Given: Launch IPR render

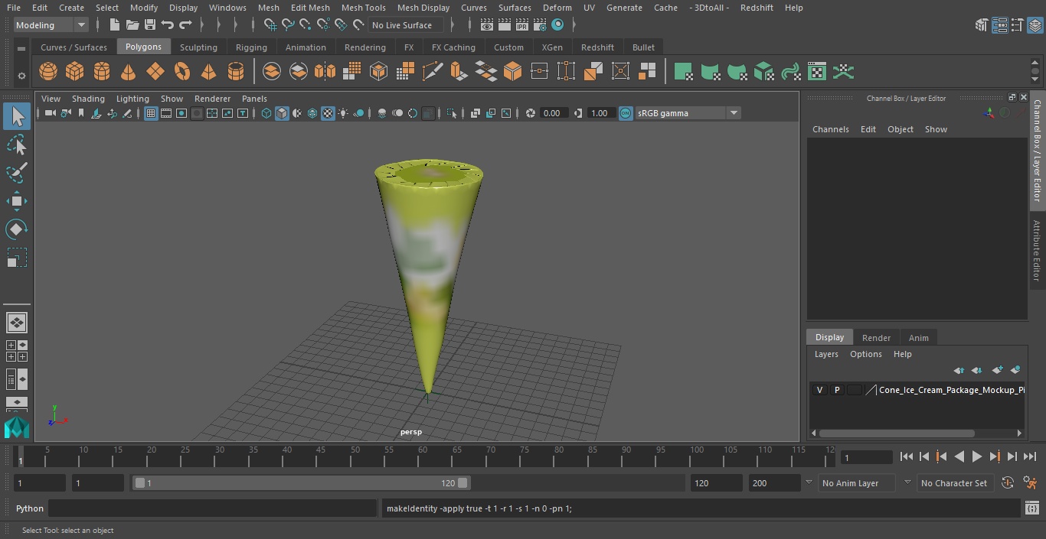Looking at the screenshot, I should (522, 25).
